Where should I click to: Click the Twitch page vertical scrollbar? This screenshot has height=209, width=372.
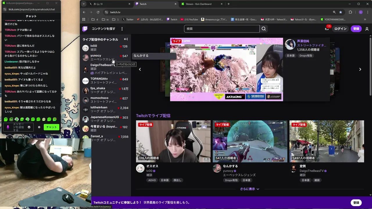pyautogui.click(x=371, y=67)
